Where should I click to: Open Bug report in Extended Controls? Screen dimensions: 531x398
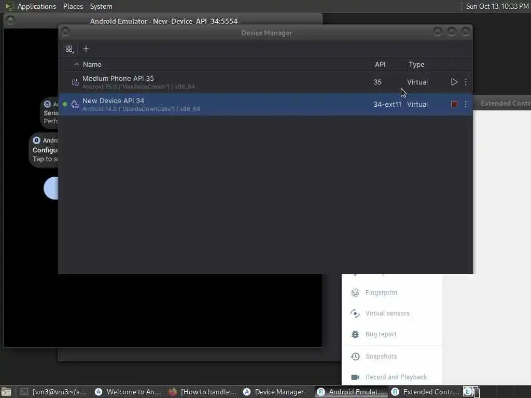pos(392,334)
